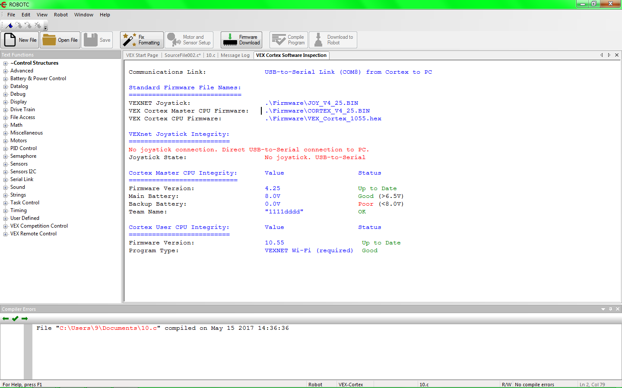Go to next compiler error arrow
Viewport: 622px width, 388px height.
[x=25, y=319]
